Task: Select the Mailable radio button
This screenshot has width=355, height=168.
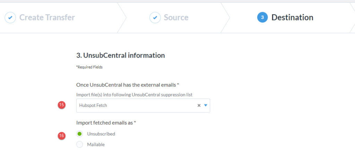Action: click(79, 144)
